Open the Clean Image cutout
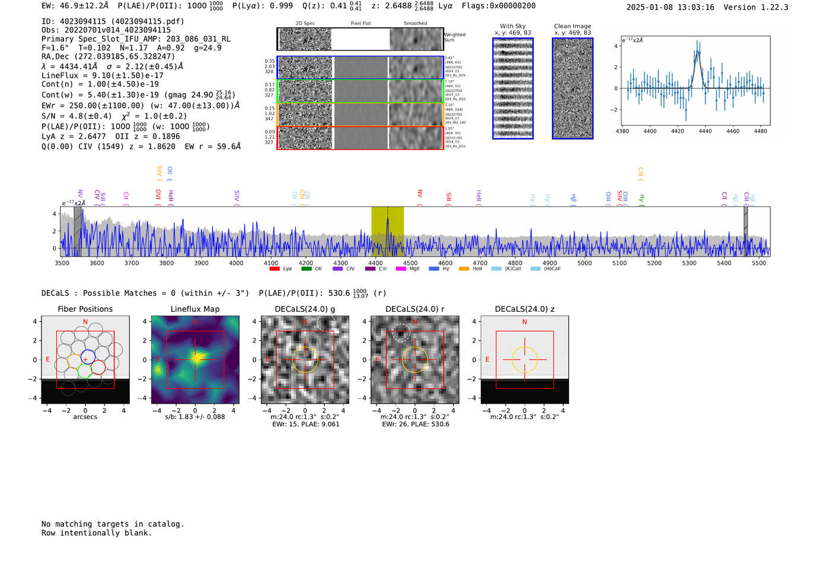Viewport: 830px width, 565px height. [573, 88]
